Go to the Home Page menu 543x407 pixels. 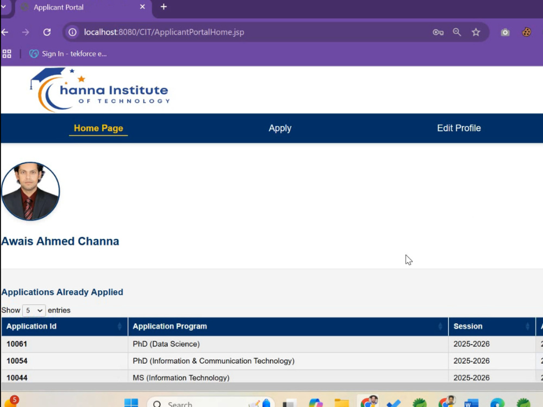coord(98,129)
